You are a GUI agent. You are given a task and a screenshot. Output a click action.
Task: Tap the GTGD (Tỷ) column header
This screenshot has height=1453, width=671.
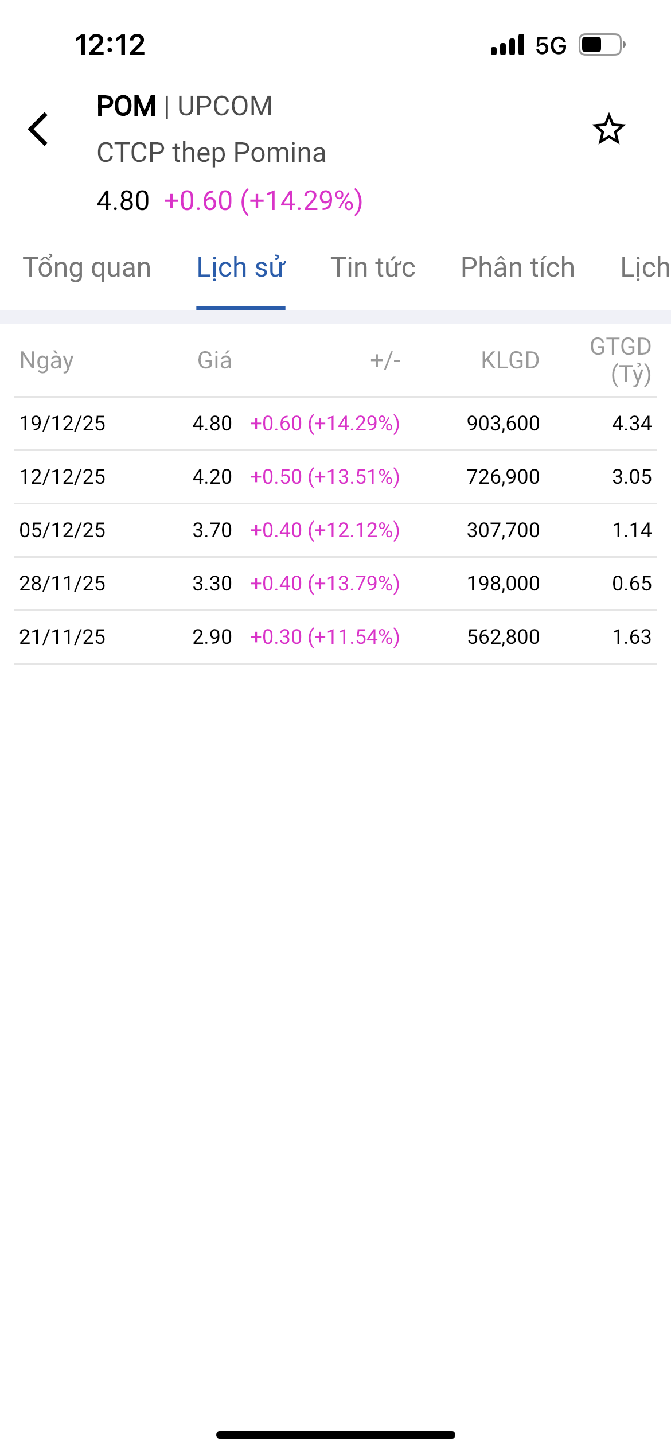coord(621,360)
